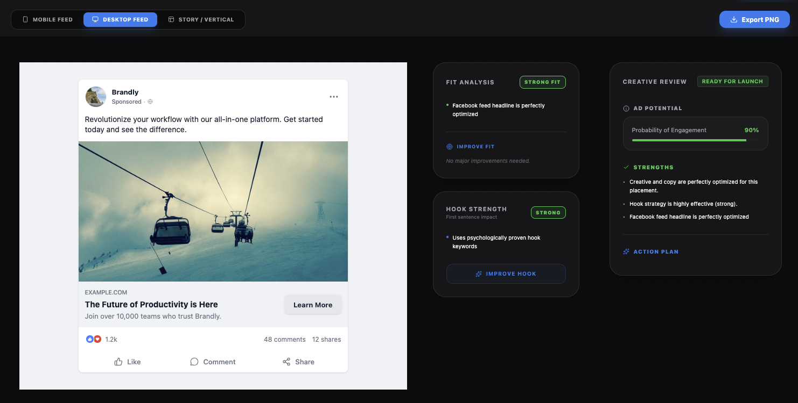Click the Fit Analysis heading
The image size is (798, 403).
pyautogui.click(x=470, y=82)
